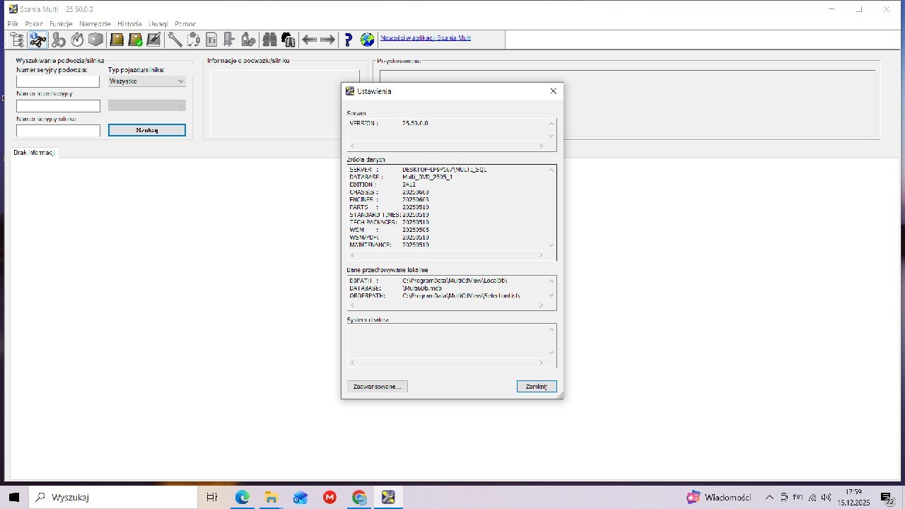Open the Nowości w aplikacji Scania Multi link
Image resolution: width=905 pixels, height=509 pixels.
[426, 38]
